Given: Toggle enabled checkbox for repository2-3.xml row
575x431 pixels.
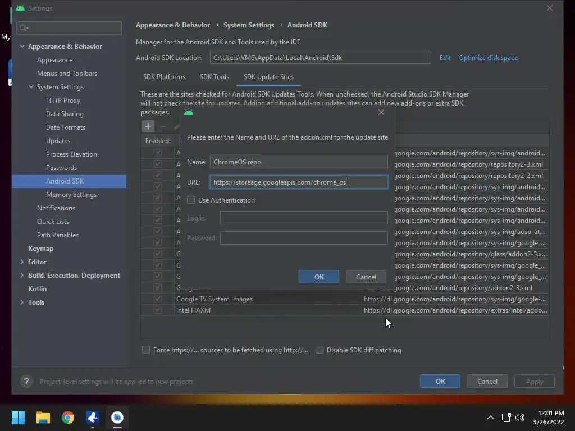Looking at the screenshot, I should coord(158,164).
